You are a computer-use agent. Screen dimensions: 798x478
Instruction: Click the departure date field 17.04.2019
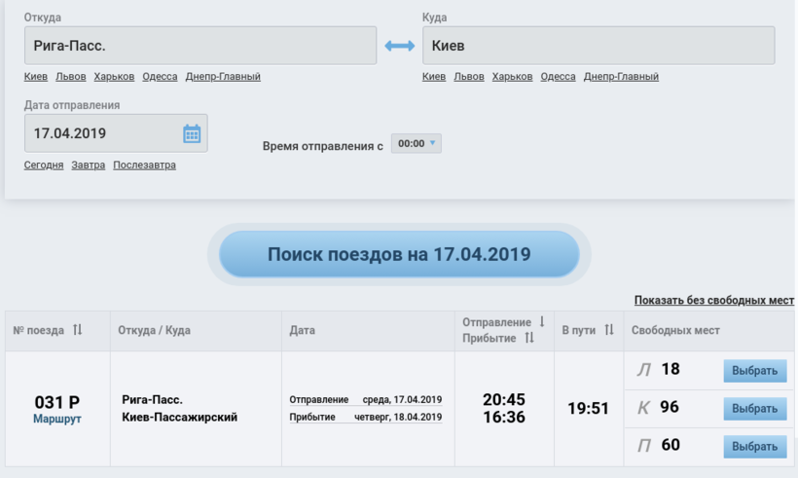tap(102, 133)
